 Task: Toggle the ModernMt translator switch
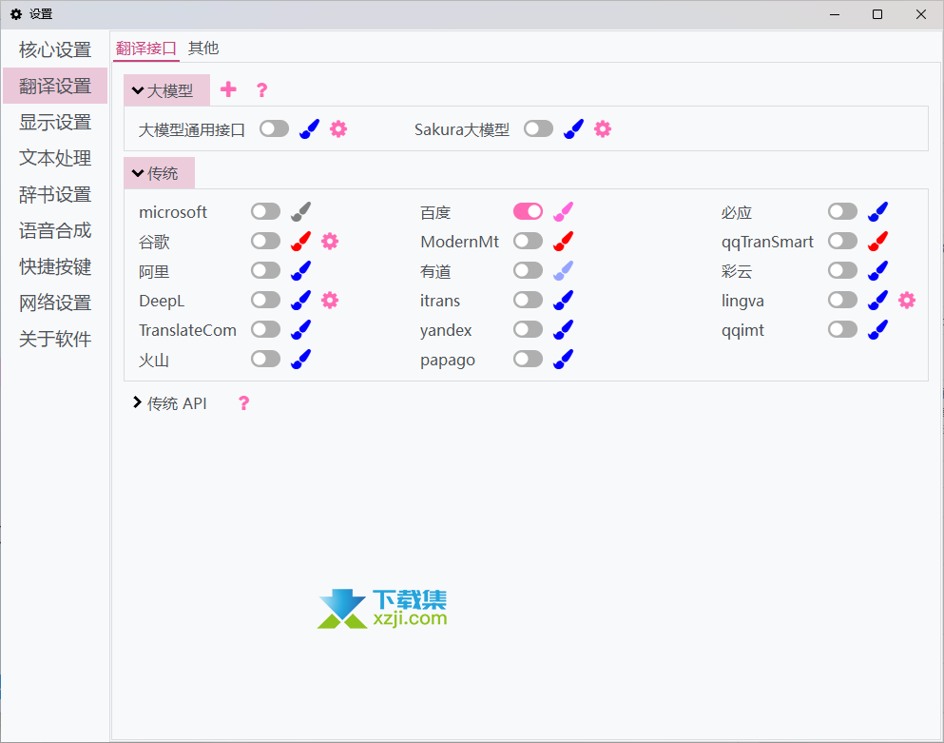pos(528,241)
